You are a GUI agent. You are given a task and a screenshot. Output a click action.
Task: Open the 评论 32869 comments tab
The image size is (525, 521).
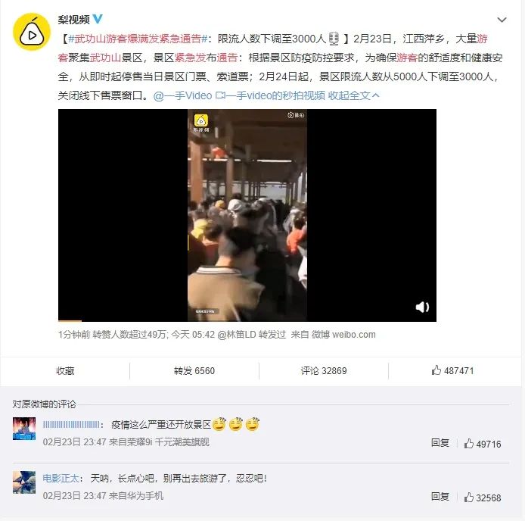pyautogui.click(x=324, y=371)
